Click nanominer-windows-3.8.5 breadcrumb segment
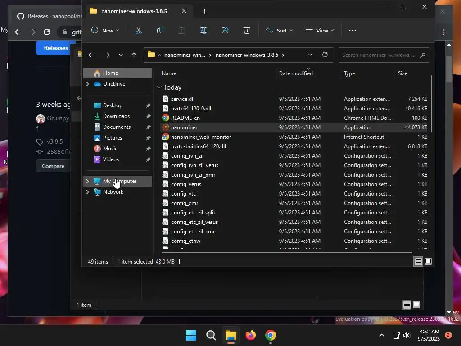The width and height of the screenshot is (461, 346). (x=247, y=55)
